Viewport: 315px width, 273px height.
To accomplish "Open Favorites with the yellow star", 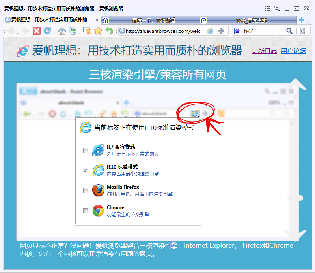I will coord(98,31).
